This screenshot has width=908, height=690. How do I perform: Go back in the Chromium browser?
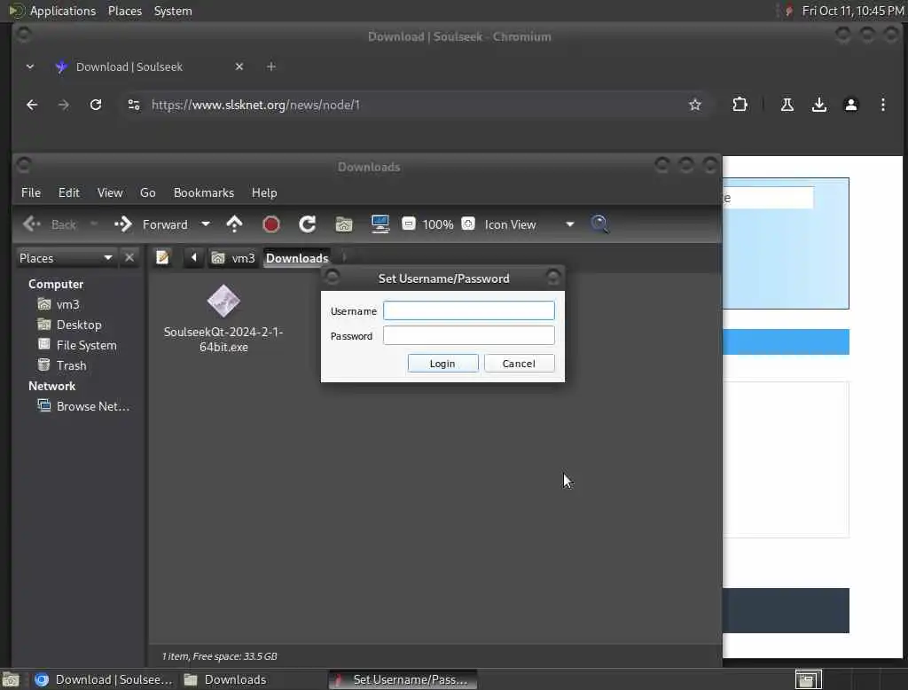pyautogui.click(x=33, y=105)
